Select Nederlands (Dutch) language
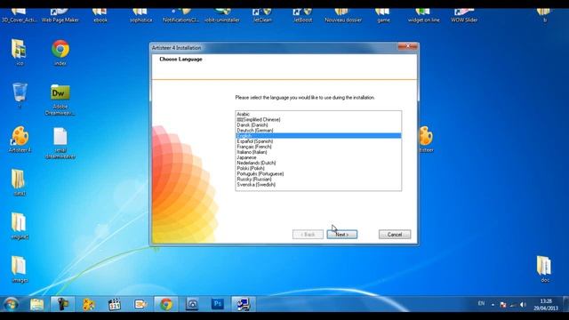 click(318, 163)
